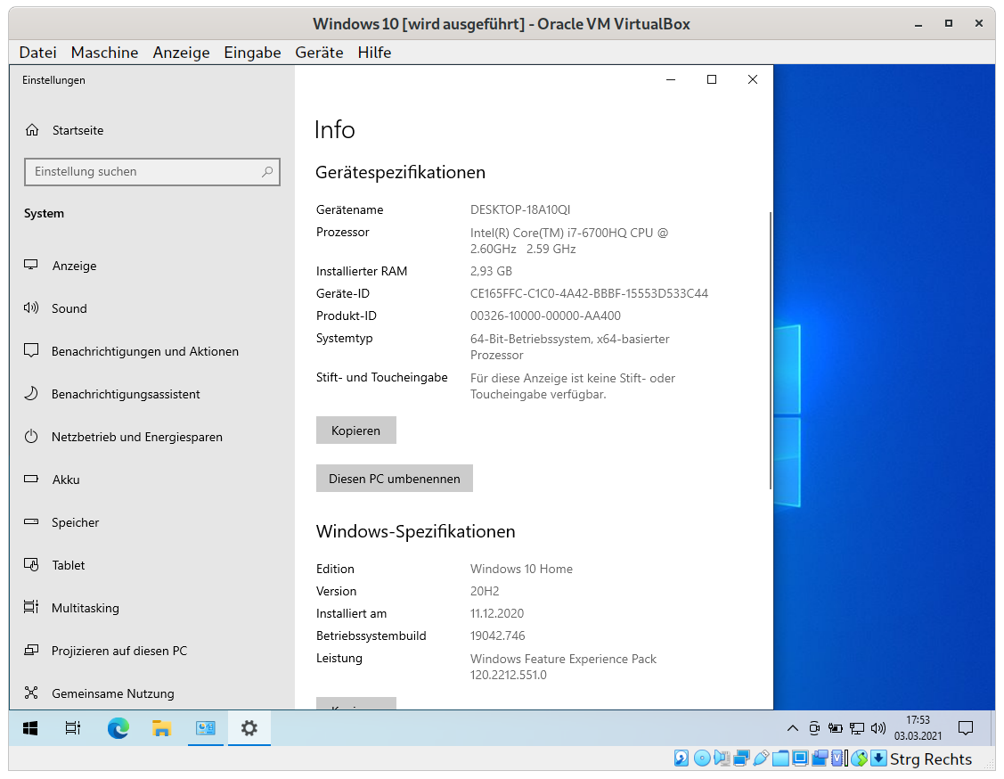Click the VirtualBox USB devices indicator
1004x779 pixels.
coord(761,759)
